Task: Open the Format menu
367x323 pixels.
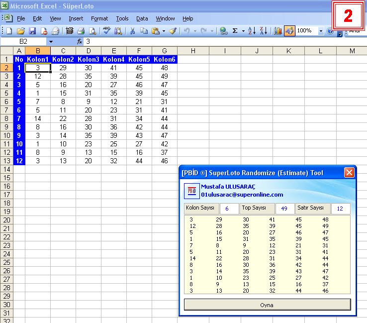Action: click(x=99, y=18)
